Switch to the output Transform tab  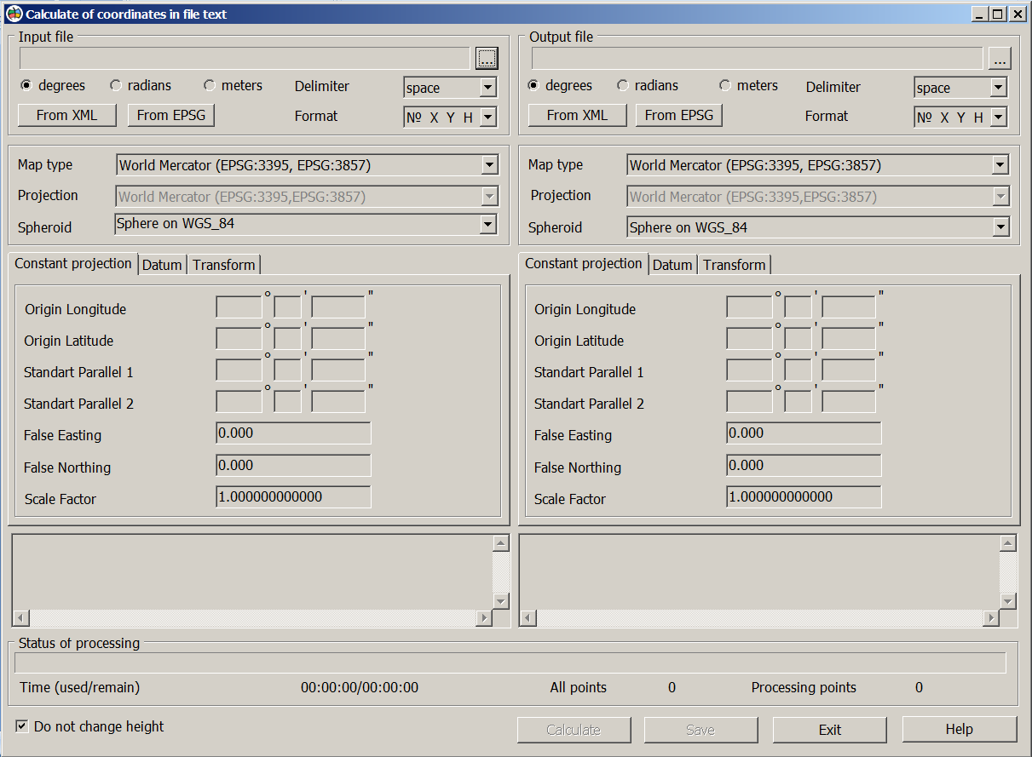click(734, 265)
